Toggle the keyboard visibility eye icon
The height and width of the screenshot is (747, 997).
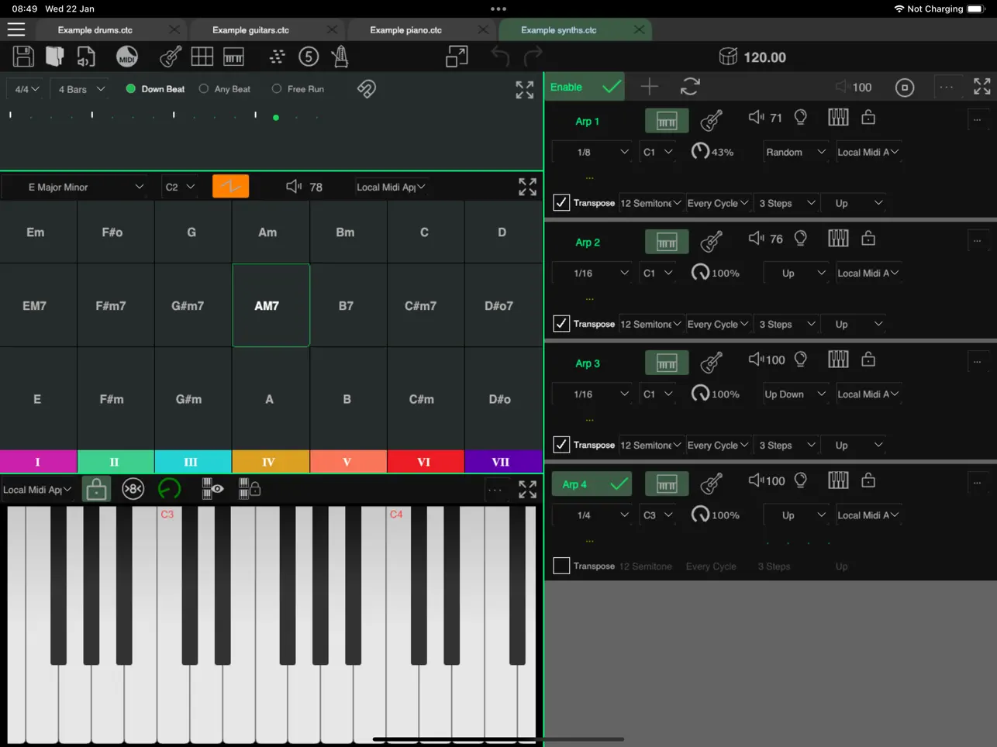click(x=212, y=489)
